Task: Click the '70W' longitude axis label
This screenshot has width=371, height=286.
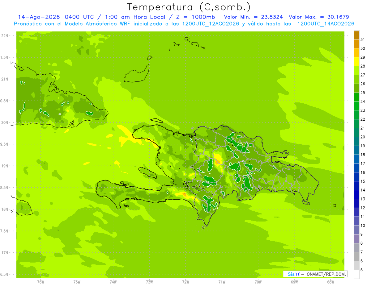Action: click(258, 282)
